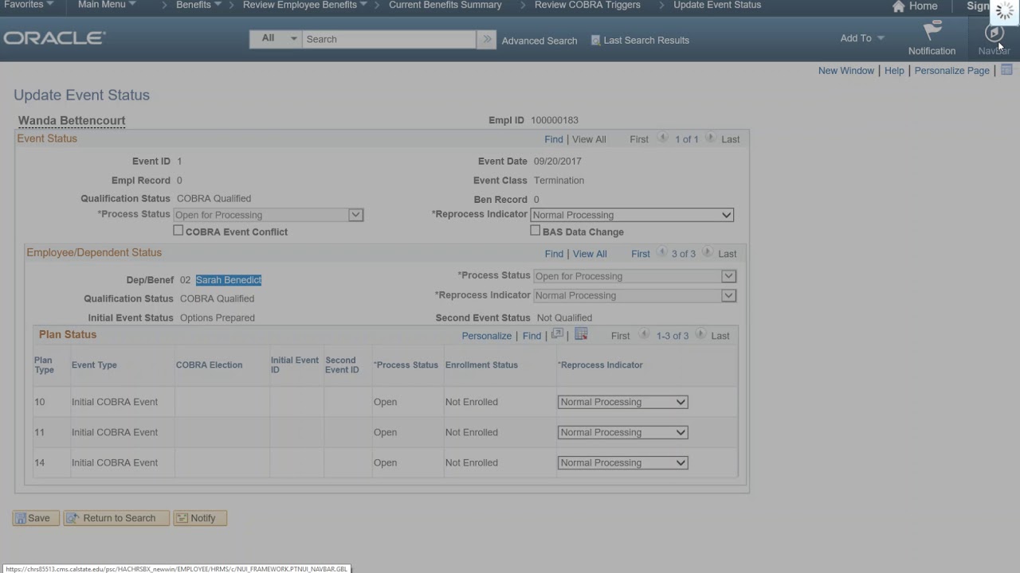Click Empl ID value 100000183
The height and width of the screenshot is (573, 1020).
pyautogui.click(x=555, y=120)
